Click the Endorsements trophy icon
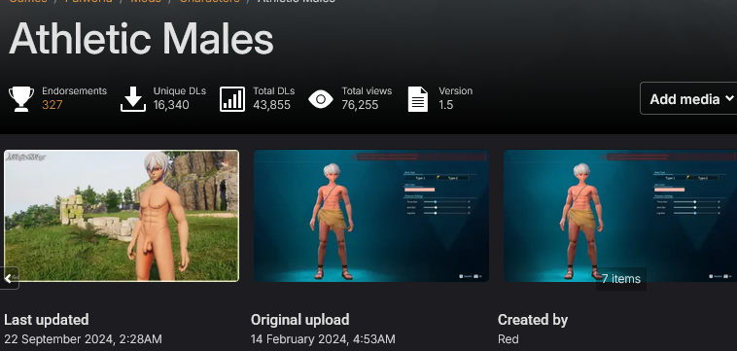 [21, 98]
